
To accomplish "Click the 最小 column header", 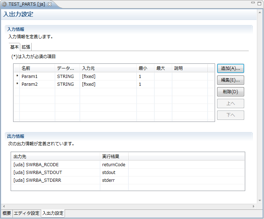I will pyautogui.click(x=145, y=68).
